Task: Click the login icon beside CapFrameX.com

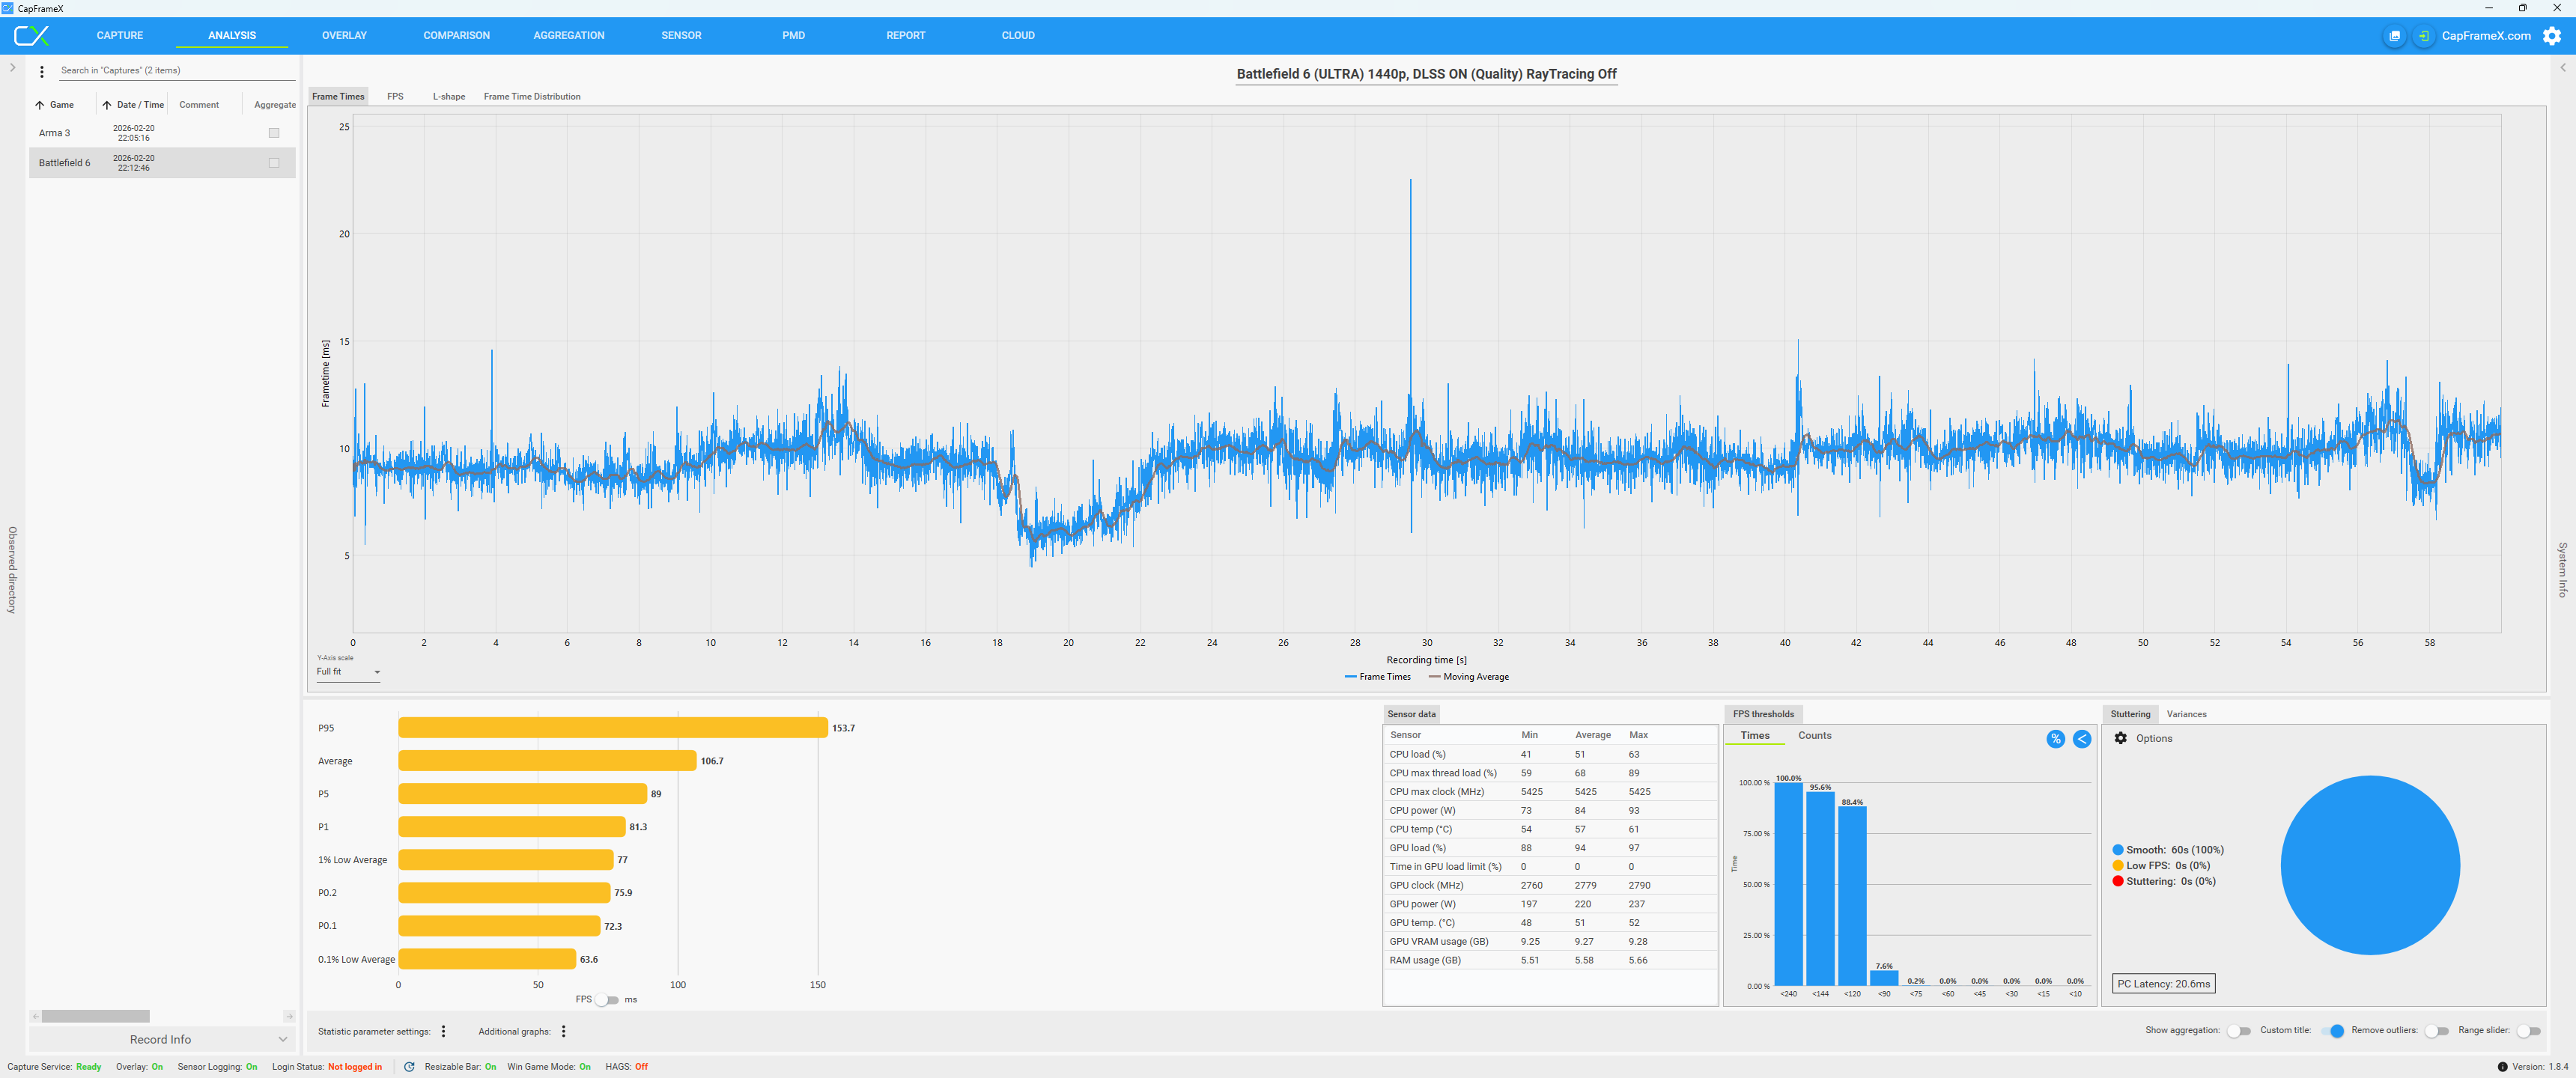Action: 2423,36
